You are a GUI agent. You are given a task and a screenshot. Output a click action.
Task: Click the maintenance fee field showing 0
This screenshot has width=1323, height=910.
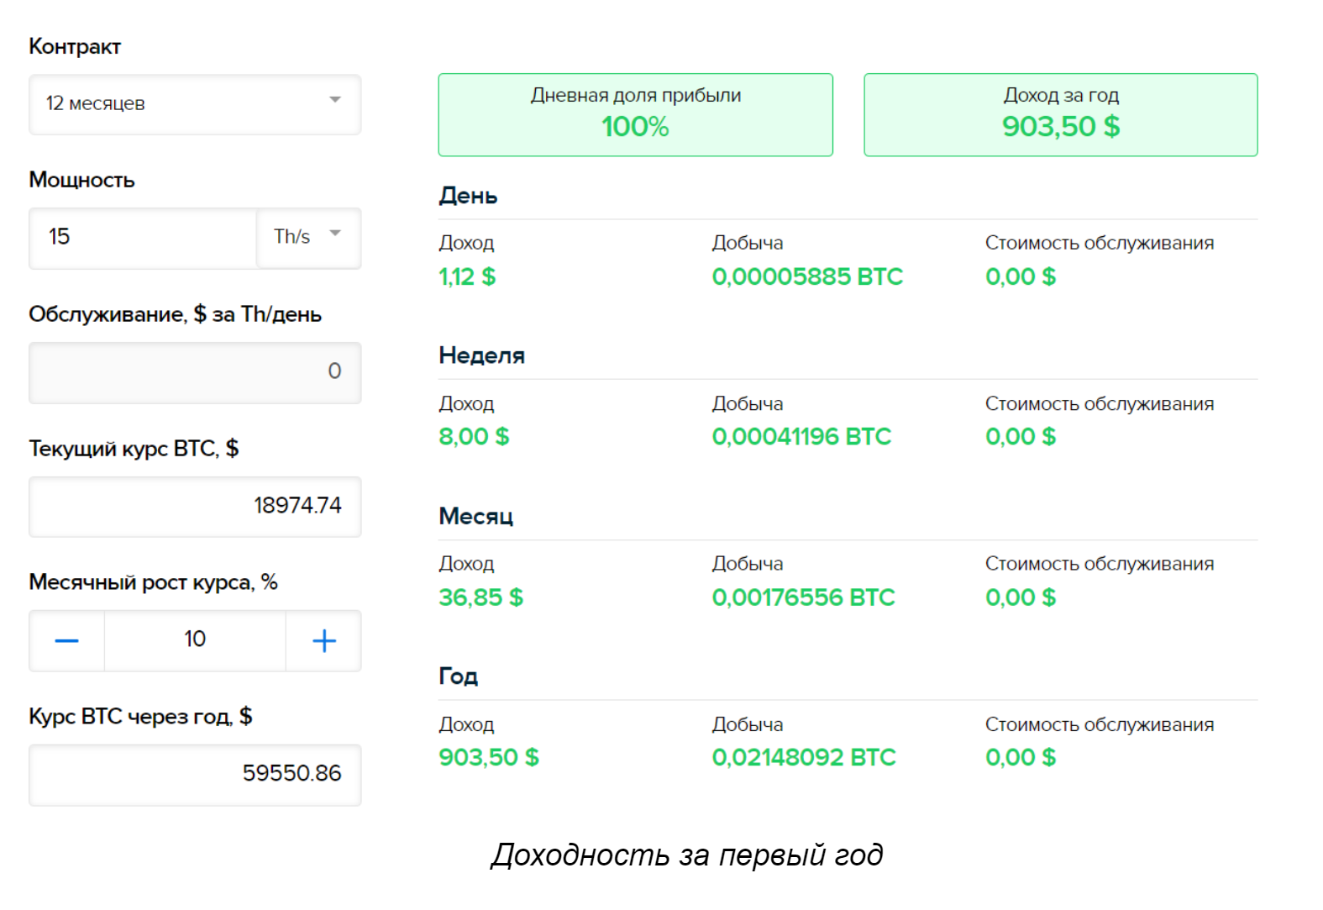coord(195,372)
